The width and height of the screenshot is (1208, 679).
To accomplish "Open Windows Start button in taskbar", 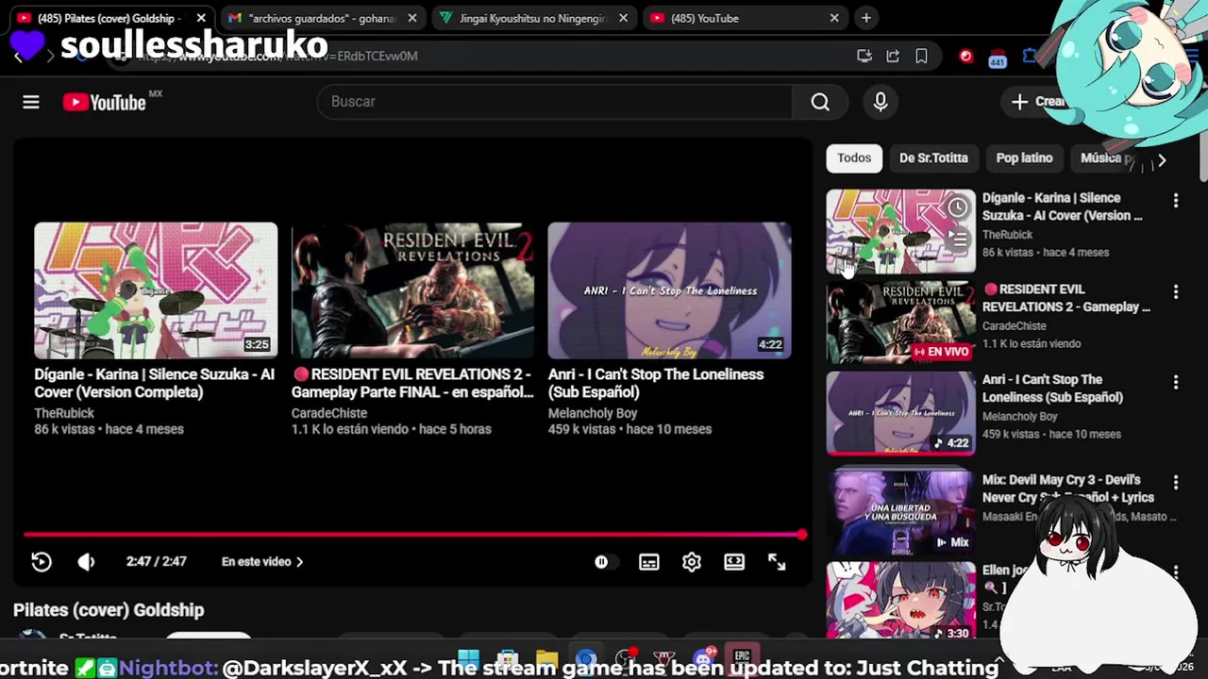I will (x=468, y=658).
